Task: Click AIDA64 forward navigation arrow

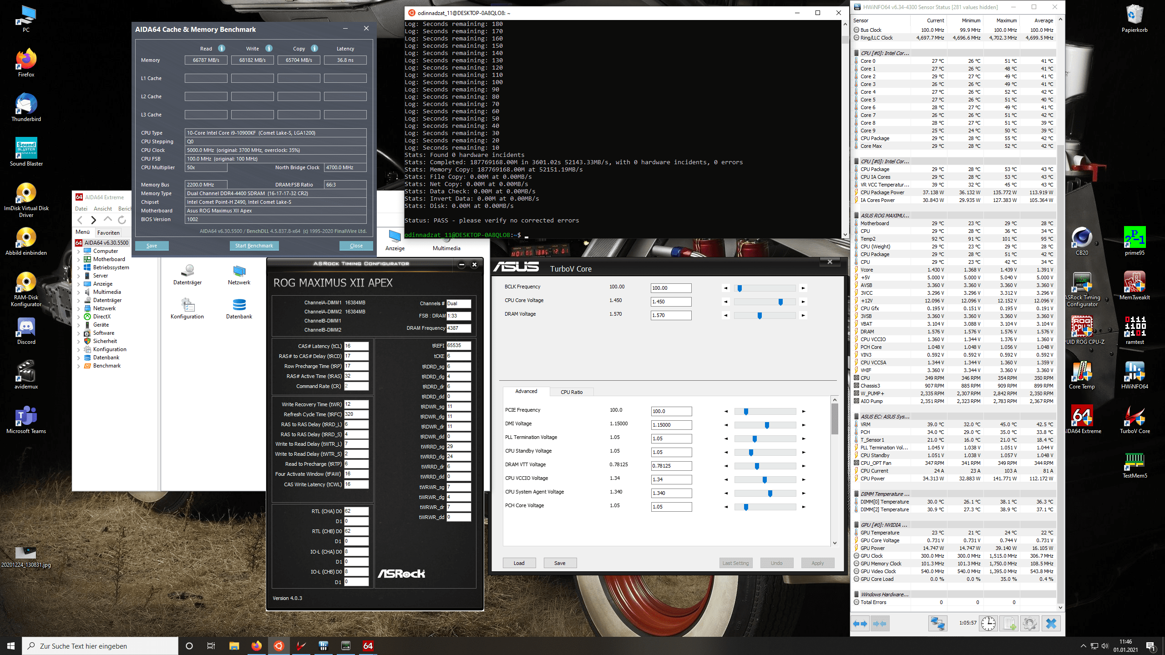Action: click(x=94, y=220)
